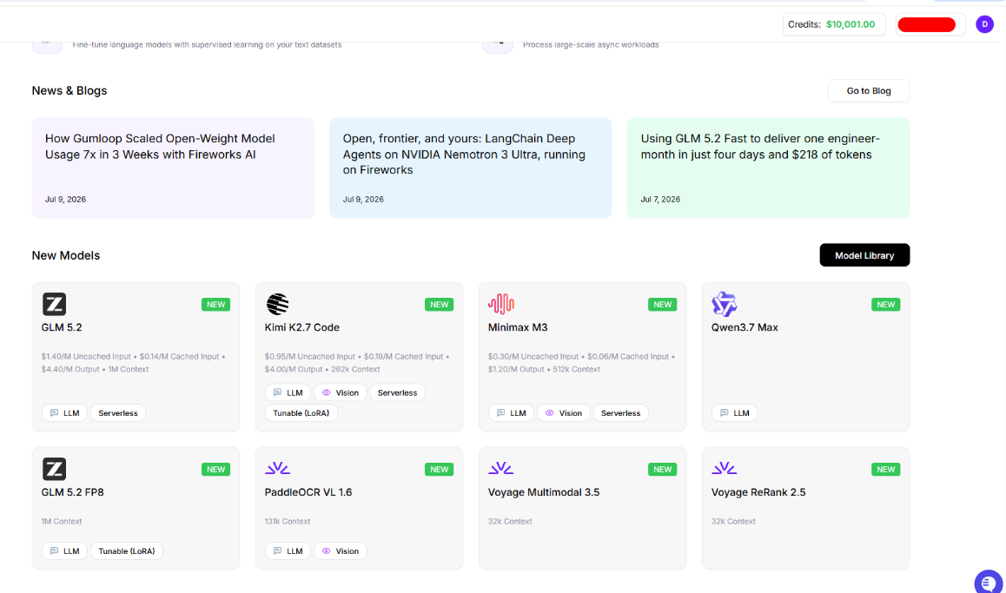The height and width of the screenshot is (593, 1006).
Task: Click the New Models heading
Action: 66,256
